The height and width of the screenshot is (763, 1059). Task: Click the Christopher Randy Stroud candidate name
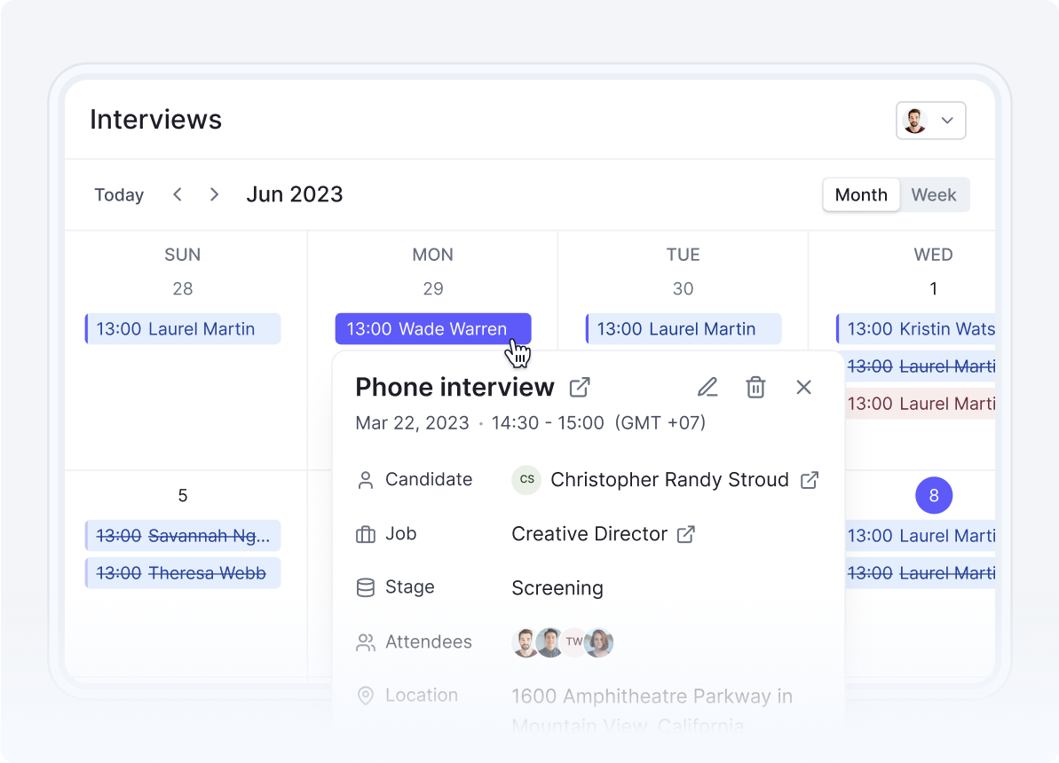click(x=669, y=480)
